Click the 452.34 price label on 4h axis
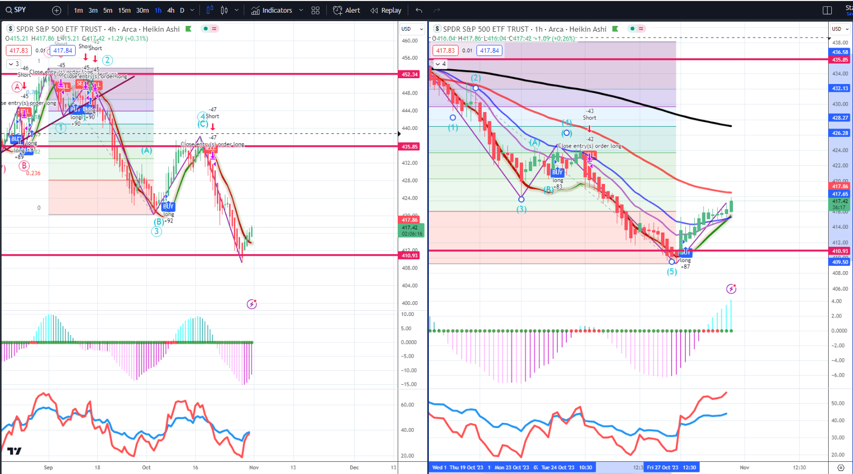 [410, 75]
